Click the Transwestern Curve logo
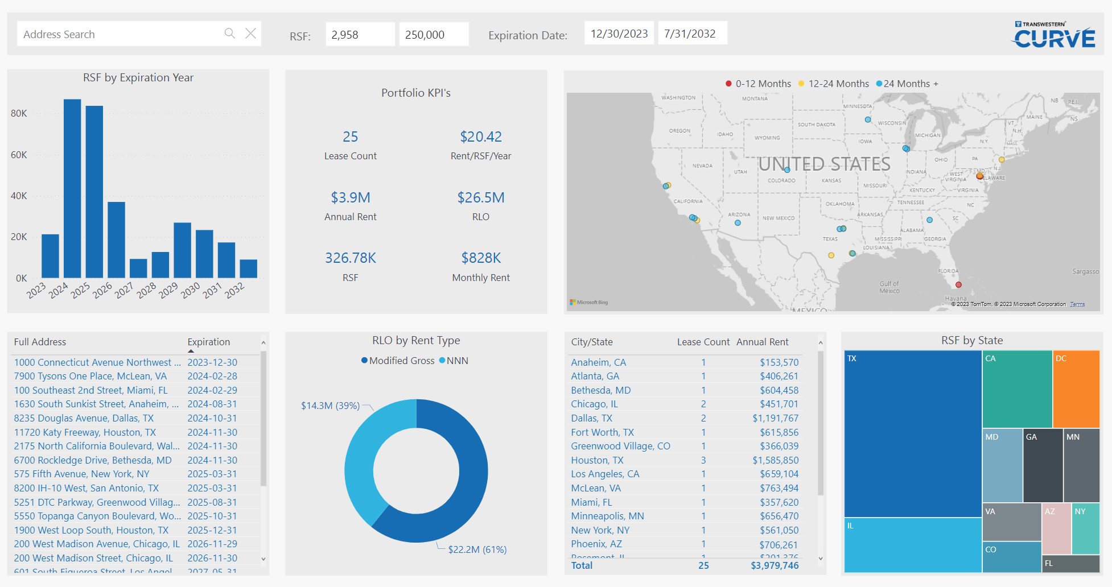 pyautogui.click(x=1054, y=35)
